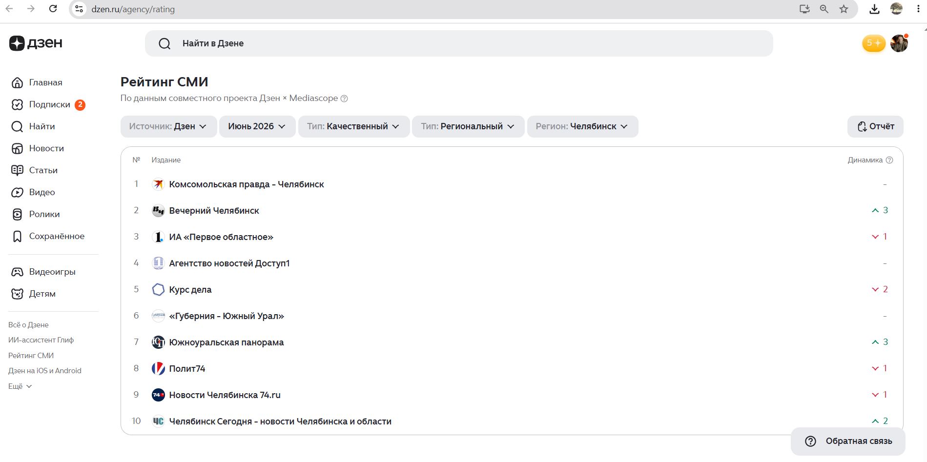Click the help icon next to Динамика

click(889, 160)
